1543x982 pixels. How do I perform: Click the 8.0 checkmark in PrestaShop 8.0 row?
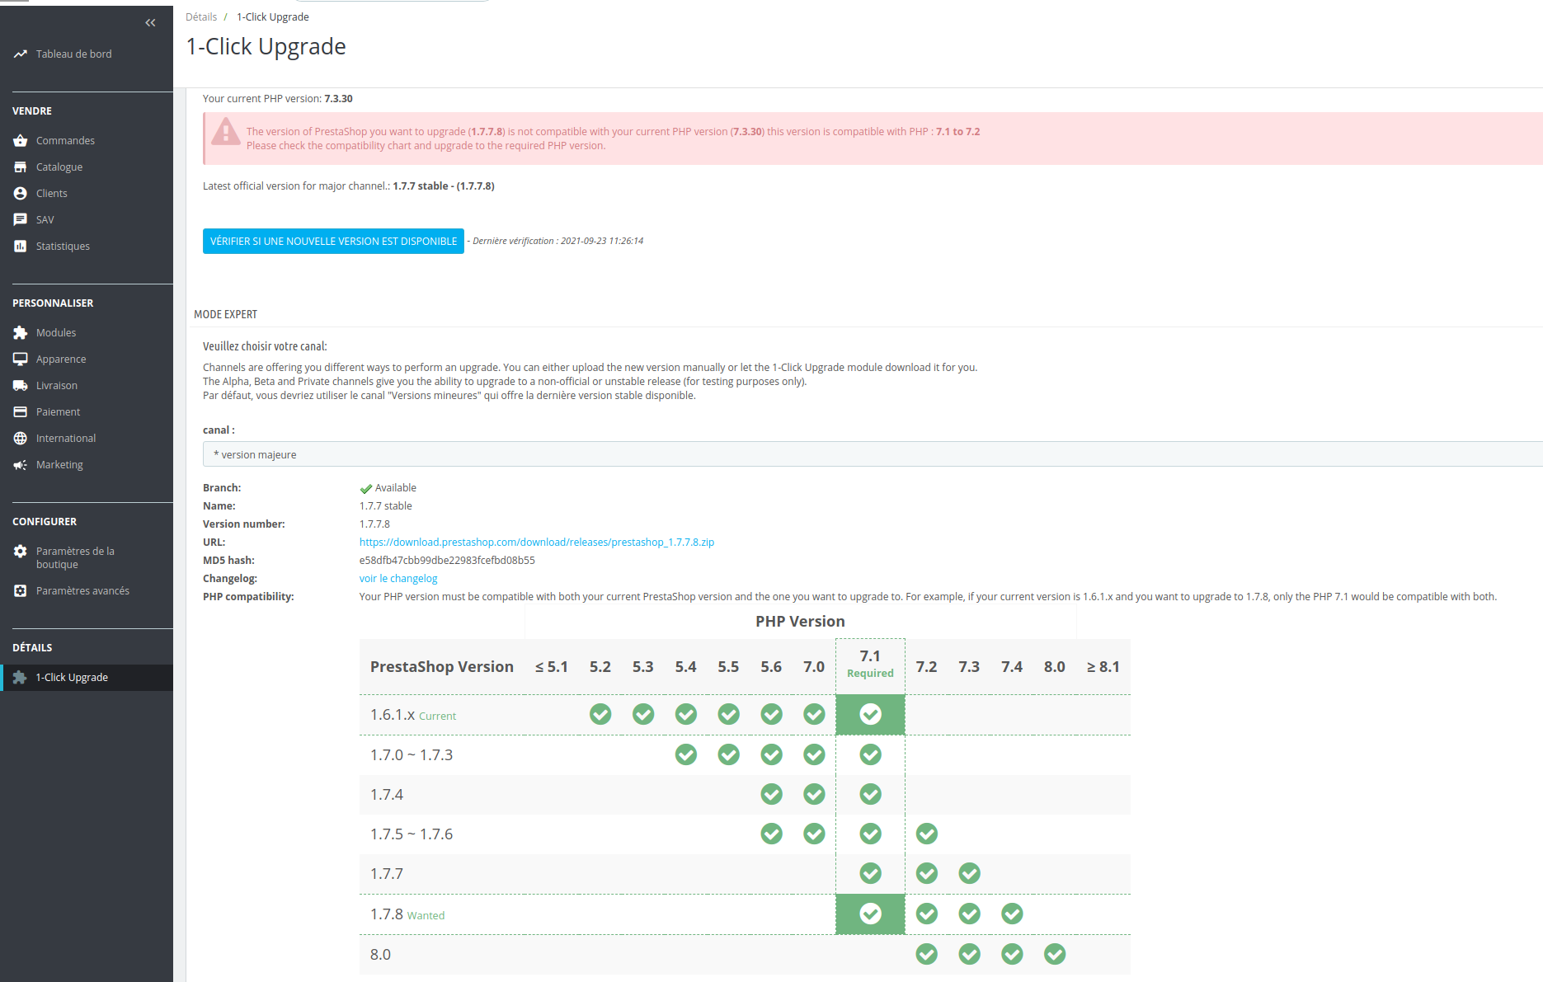pyautogui.click(x=1055, y=954)
